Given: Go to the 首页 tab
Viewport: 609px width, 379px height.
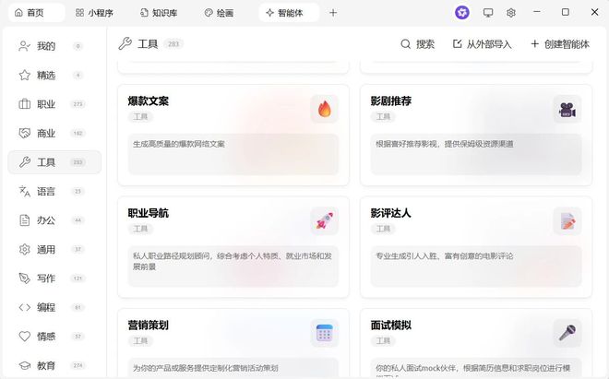Looking at the screenshot, I should tap(29, 13).
